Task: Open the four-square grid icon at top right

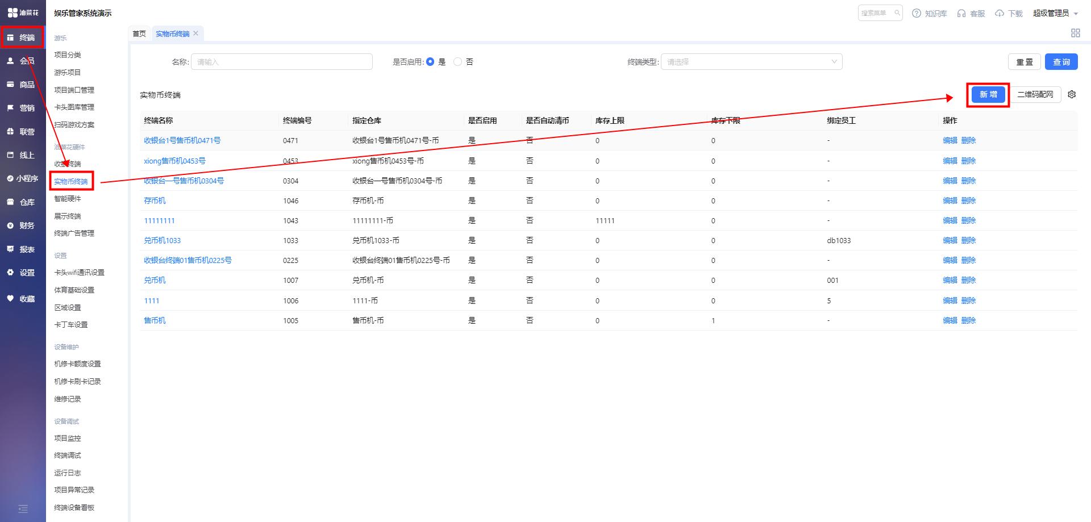Action: pyautogui.click(x=1076, y=33)
